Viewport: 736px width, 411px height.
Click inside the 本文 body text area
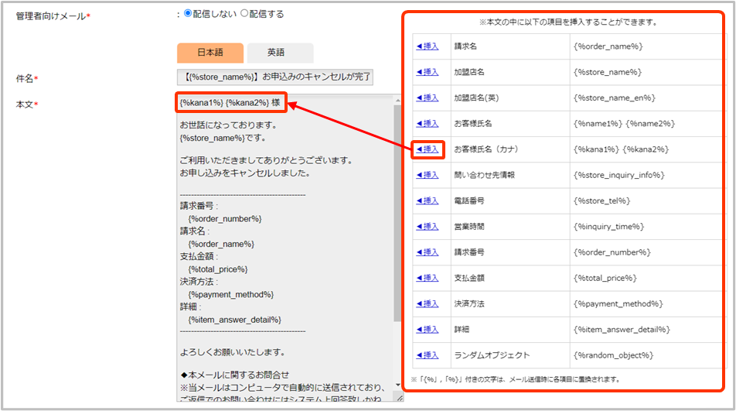point(282,232)
